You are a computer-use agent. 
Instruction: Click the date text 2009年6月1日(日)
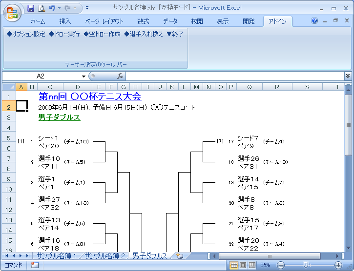(x=62, y=107)
